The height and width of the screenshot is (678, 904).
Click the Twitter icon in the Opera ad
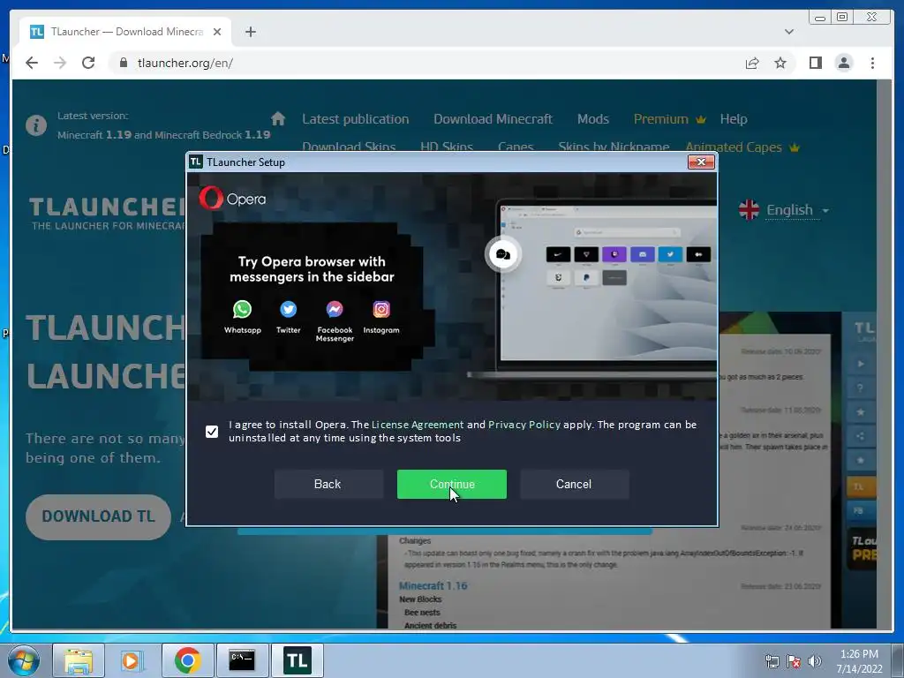coord(289,309)
